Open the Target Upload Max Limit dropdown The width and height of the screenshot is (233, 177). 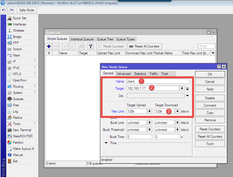(149, 111)
